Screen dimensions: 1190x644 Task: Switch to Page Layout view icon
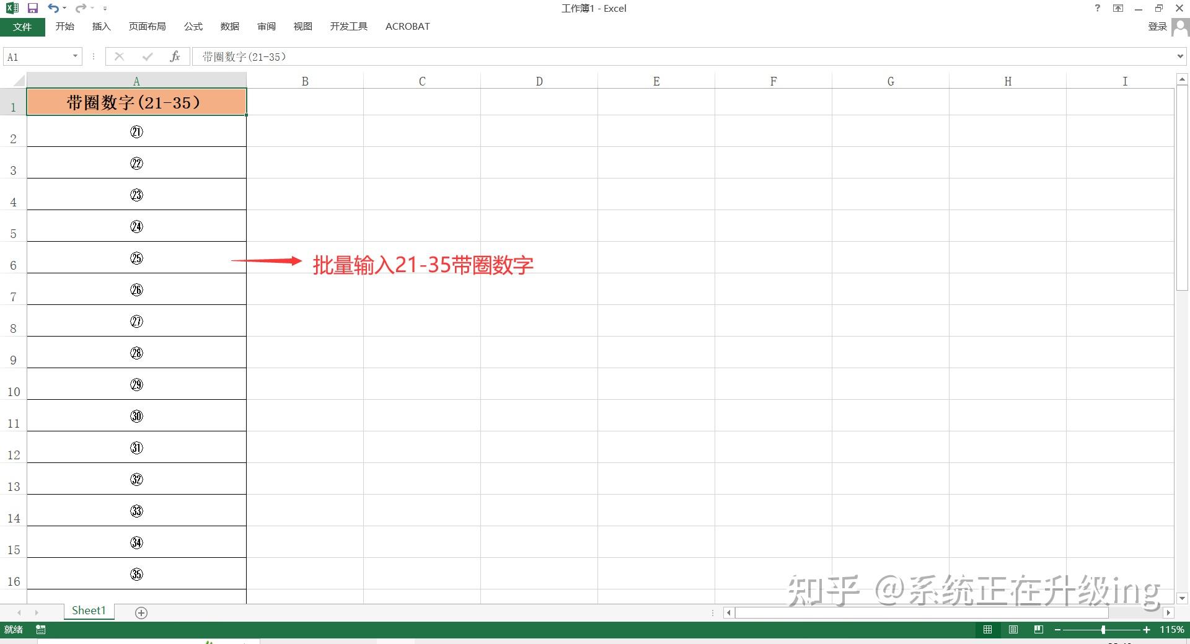[1013, 630]
